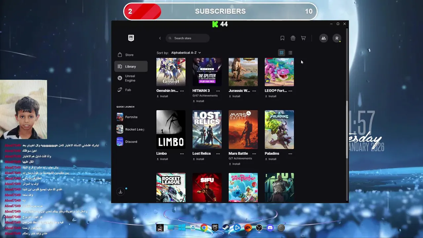
Task: Focus the Search store field
Action: [x=187, y=38]
